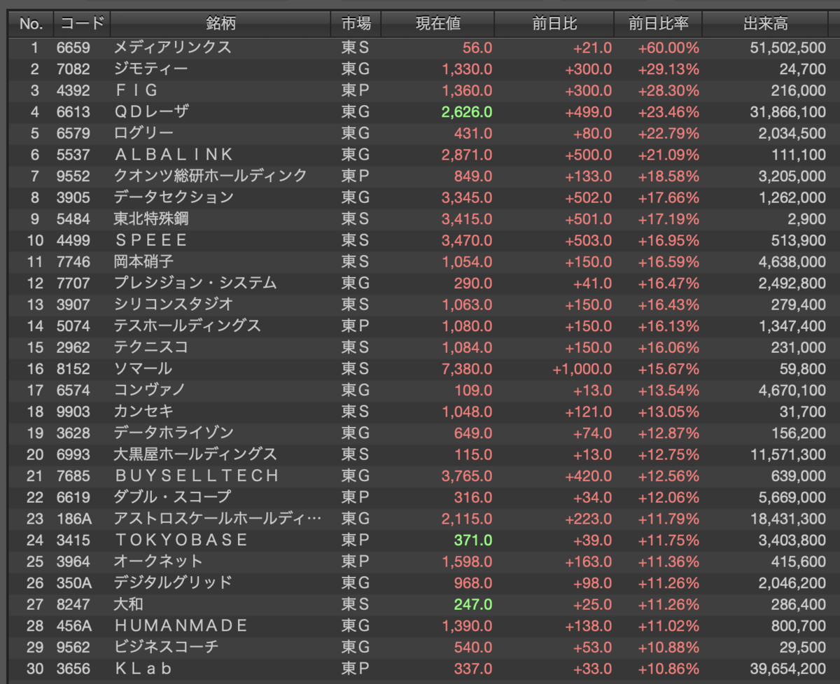The width and height of the screenshot is (840, 684).
Task: Select the ＫＬａｂ stock name
Action: (x=143, y=669)
